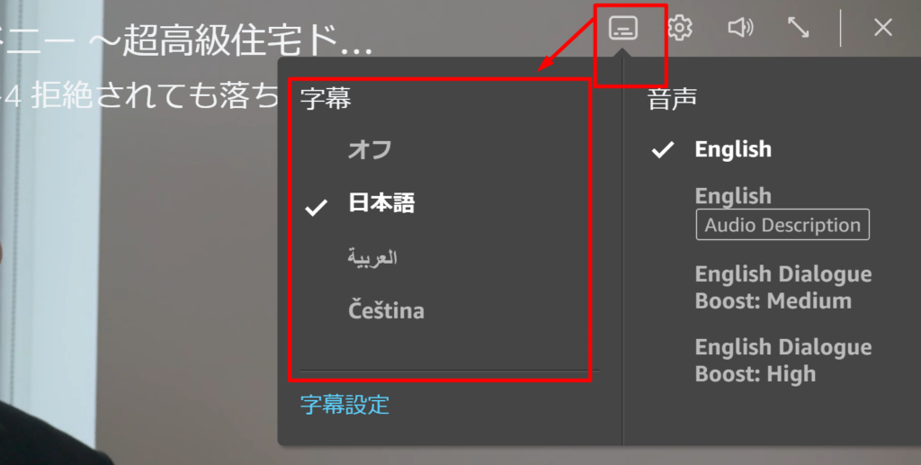Click the 字幕 section heading
The height and width of the screenshot is (465, 921).
(326, 98)
